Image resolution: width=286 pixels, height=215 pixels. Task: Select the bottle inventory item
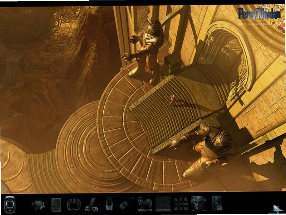[x=109, y=204]
